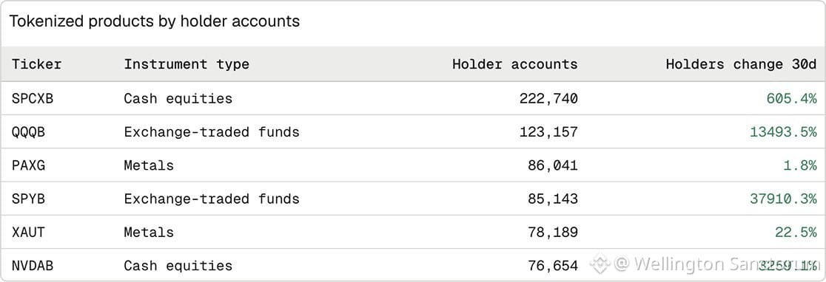Screen dimensions: 826x282
Task: Click Exchange-traded funds in QQQB row
Action: point(212,132)
